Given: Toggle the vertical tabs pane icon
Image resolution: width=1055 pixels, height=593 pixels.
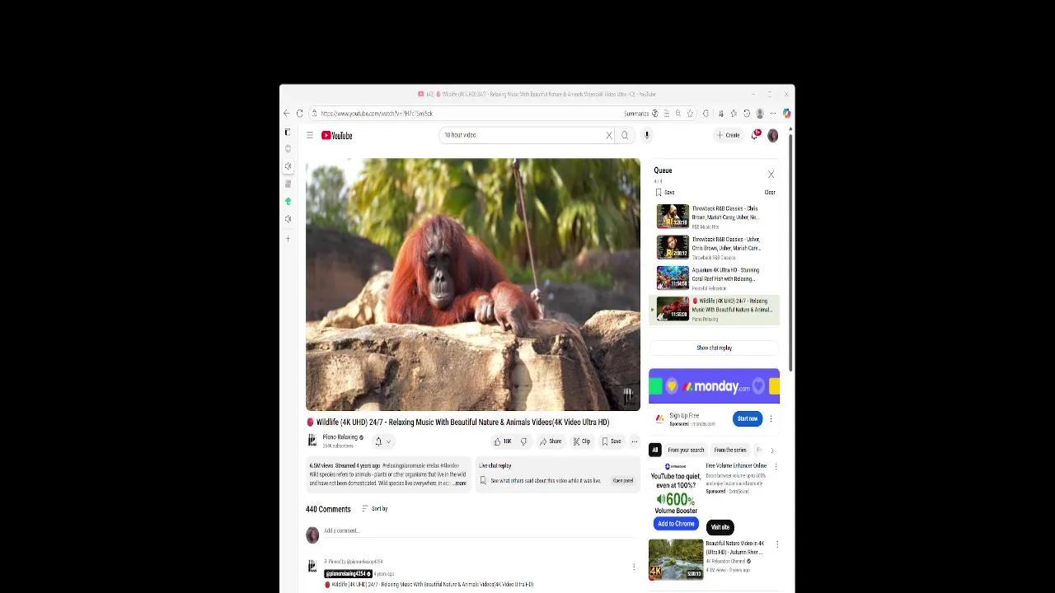Looking at the screenshot, I should point(288,132).
